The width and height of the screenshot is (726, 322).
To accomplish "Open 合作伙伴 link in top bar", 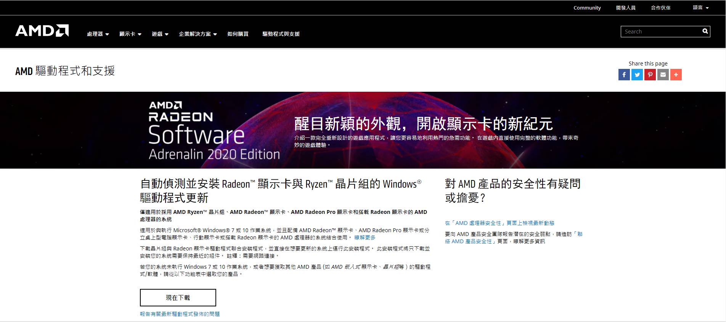I will tap(660, 8).
